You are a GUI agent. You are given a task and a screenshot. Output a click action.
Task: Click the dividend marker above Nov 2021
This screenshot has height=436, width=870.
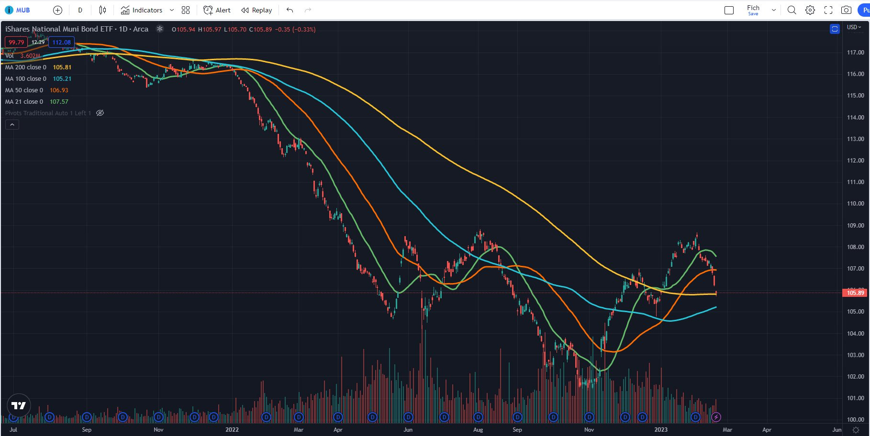tap(158, 417)
